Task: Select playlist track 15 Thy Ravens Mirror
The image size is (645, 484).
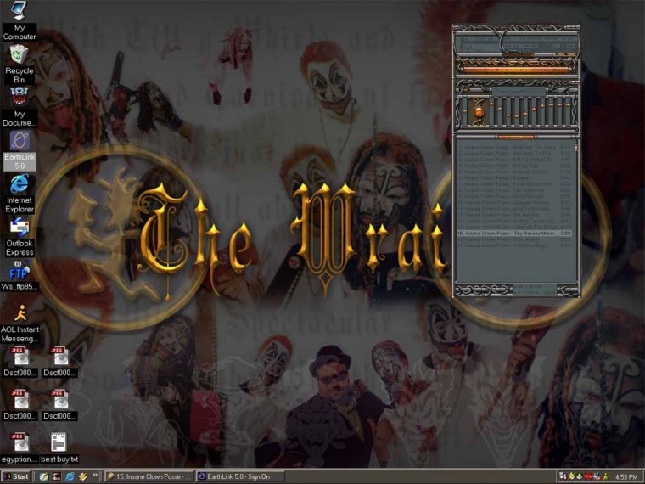Action: pyautogui.click(x=513, y=233)
